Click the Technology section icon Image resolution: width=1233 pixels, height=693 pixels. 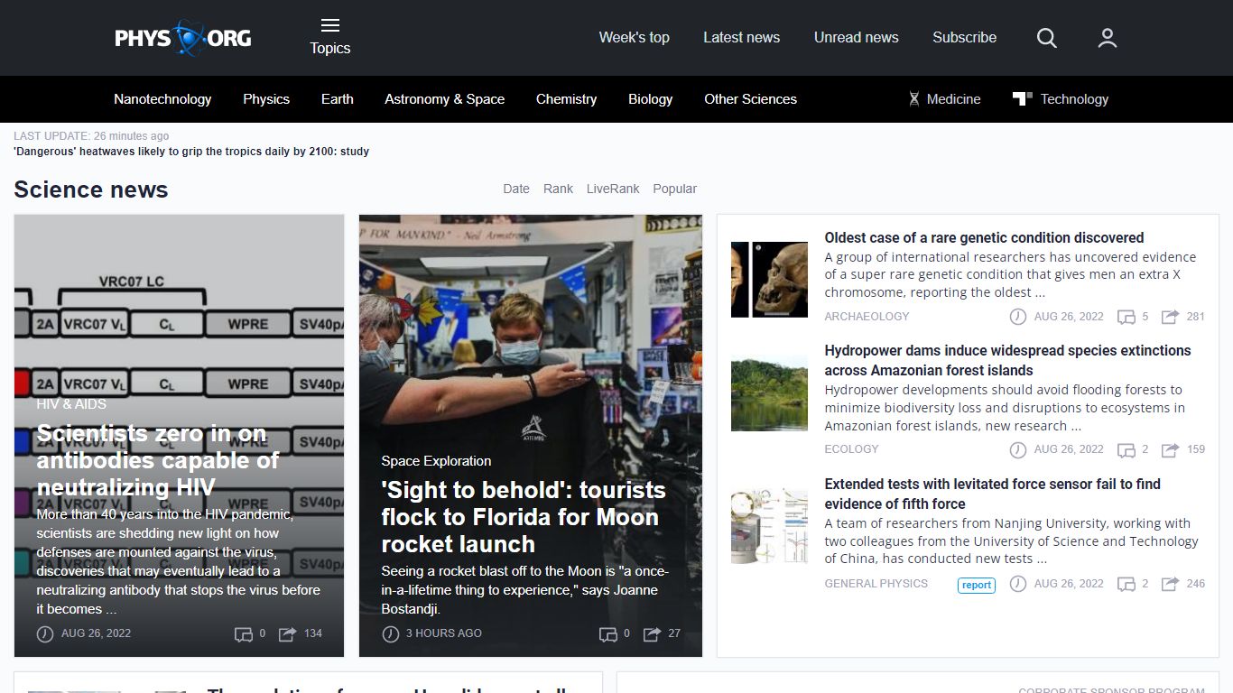[1023, 99]
